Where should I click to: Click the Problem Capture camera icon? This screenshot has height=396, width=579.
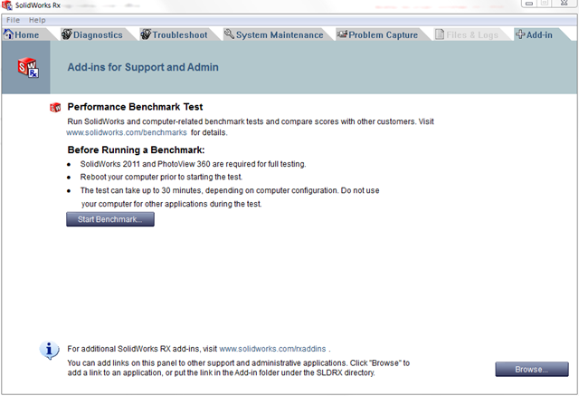342,34
